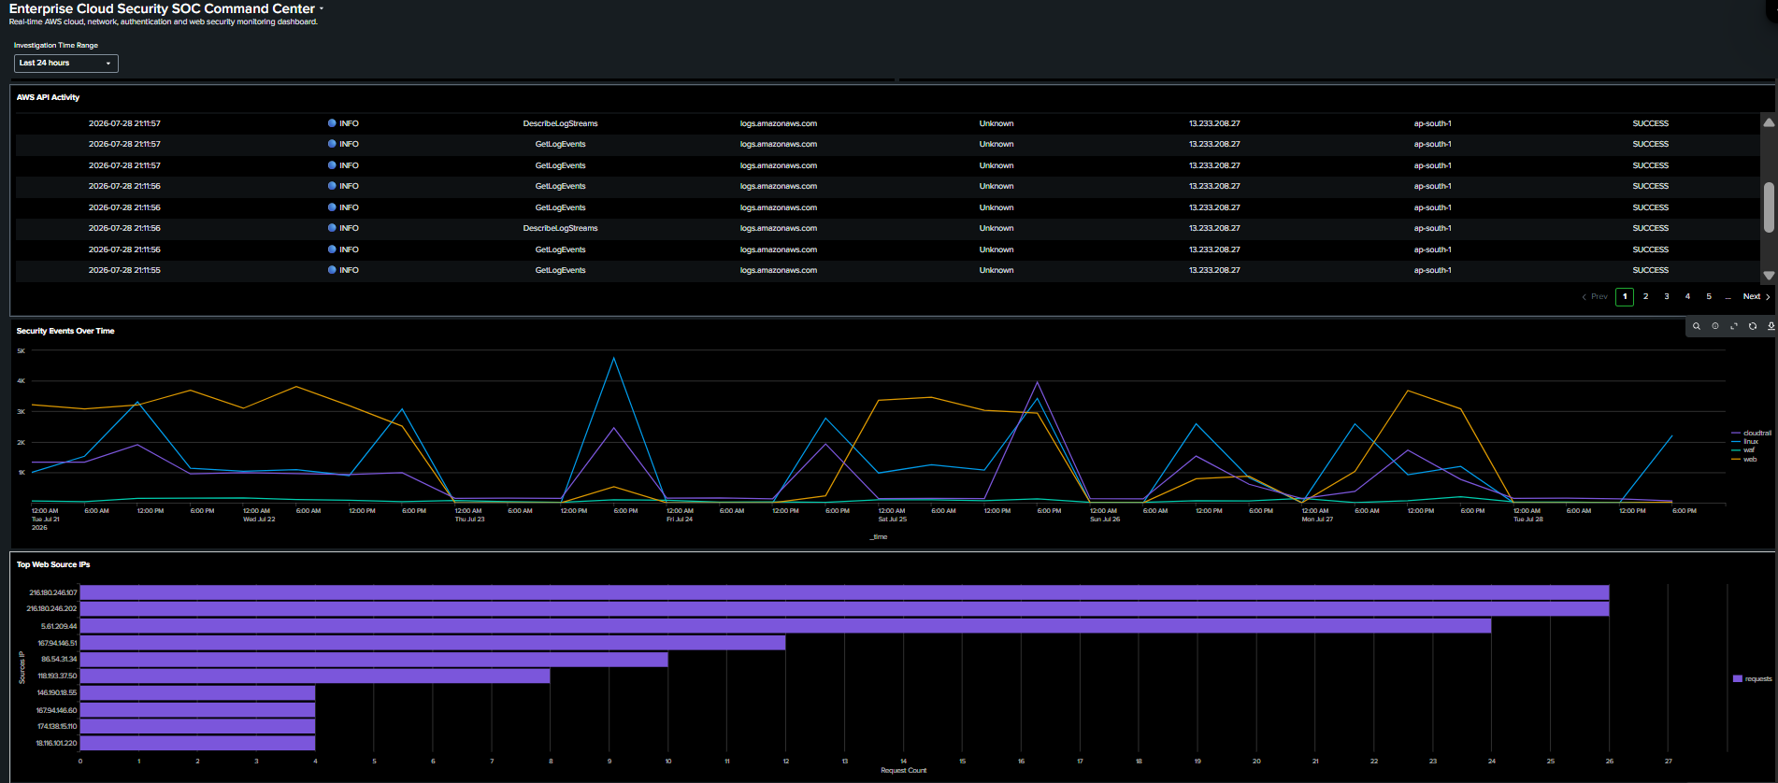Click the scroll-down arrow of AWS API table
Viewport: 1778px width, 783px height.
(1769, 276)
